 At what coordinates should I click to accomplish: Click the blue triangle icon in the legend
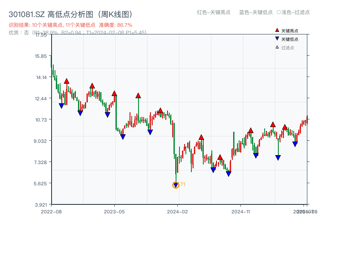point(277,39)
